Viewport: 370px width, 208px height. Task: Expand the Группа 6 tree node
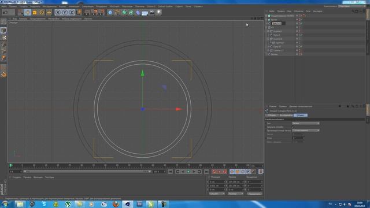pos(268,39)
